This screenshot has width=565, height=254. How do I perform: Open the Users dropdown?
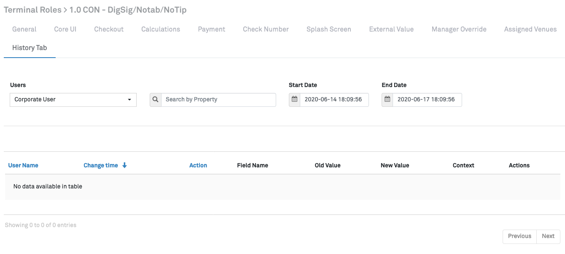[73, 100]
